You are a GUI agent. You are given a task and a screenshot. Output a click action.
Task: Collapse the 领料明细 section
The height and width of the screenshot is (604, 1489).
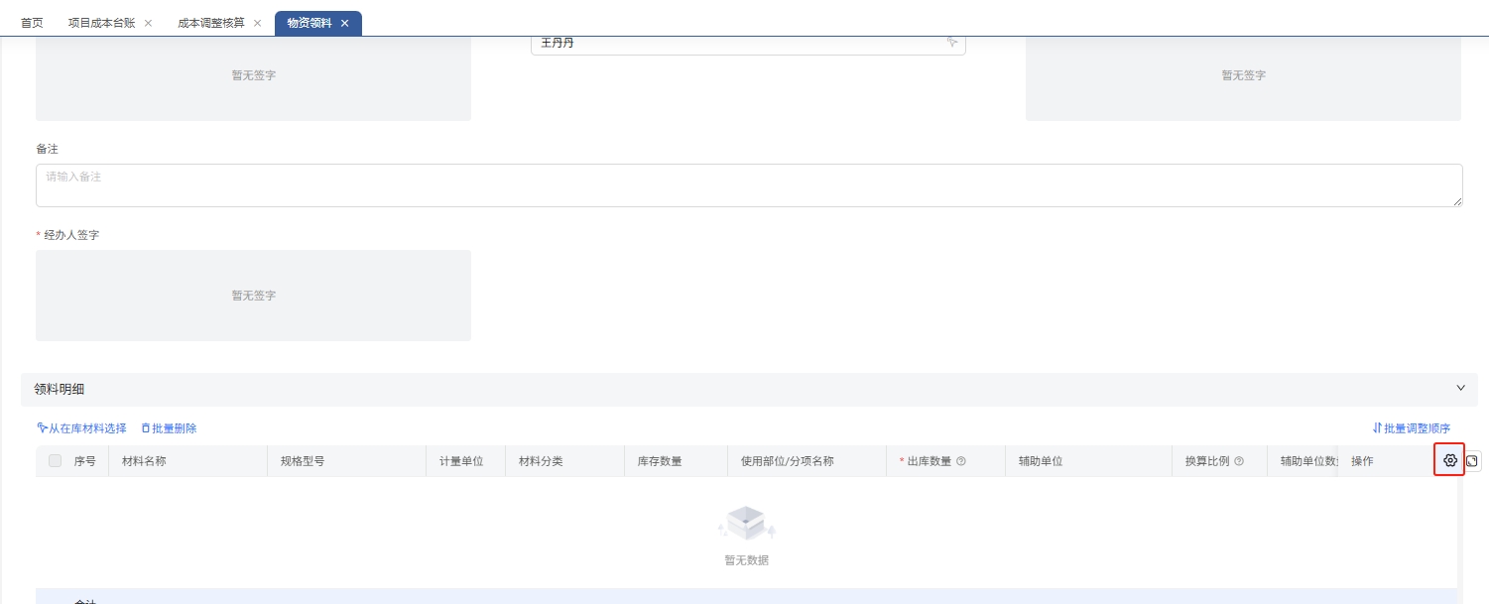pyautogui.click(x=1460, y=388)
